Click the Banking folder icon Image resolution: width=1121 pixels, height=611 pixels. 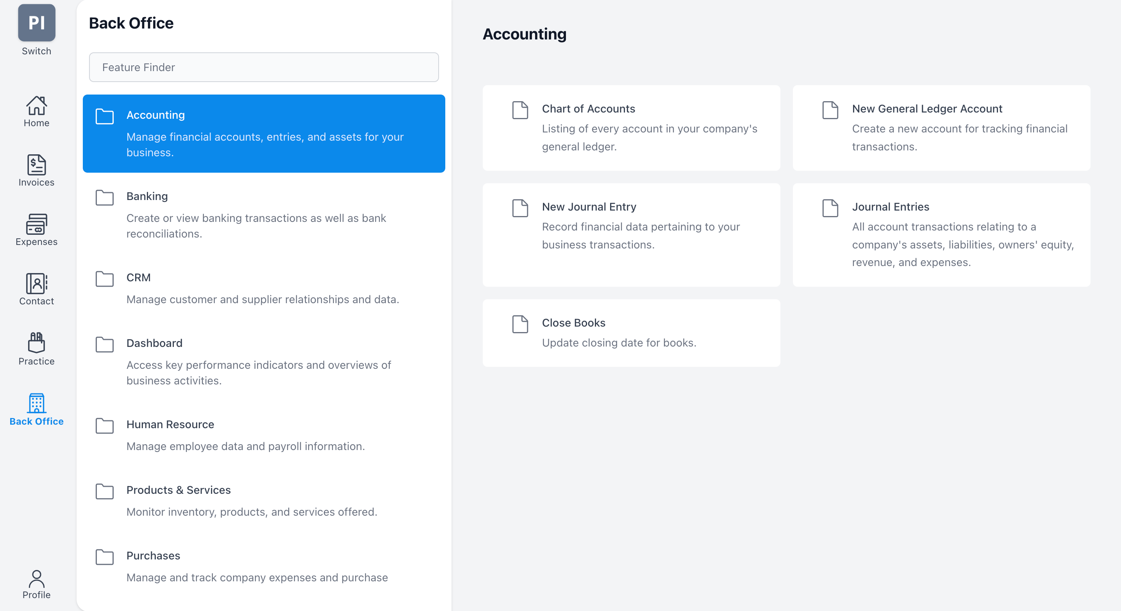tap(104, 198)
